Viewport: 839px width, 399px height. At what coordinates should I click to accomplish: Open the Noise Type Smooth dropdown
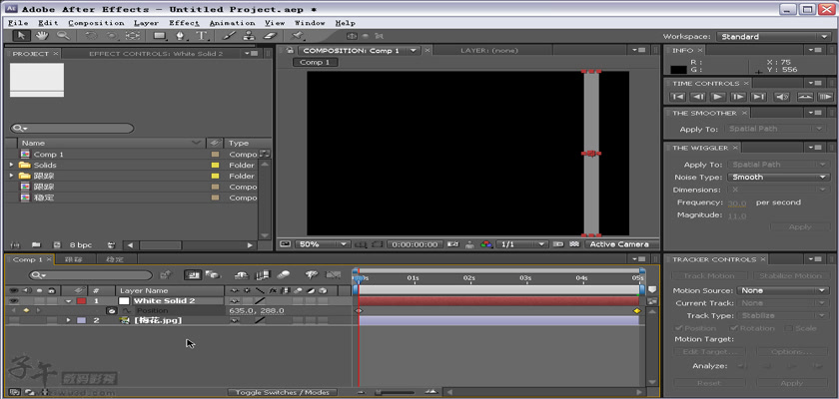[780, 178]
